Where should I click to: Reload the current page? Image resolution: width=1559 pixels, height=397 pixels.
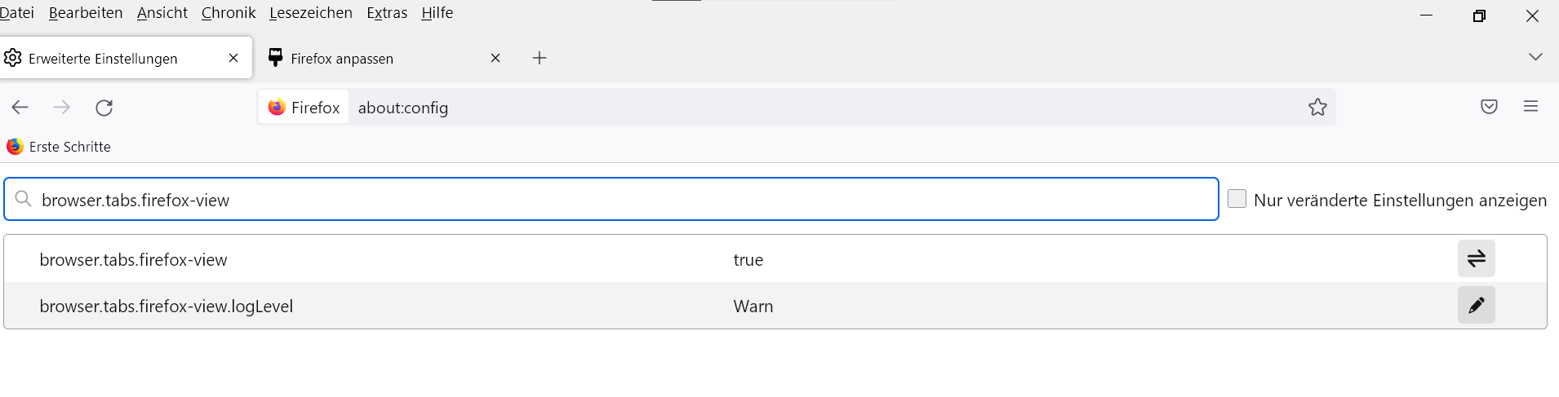click(x=104, y=108)
